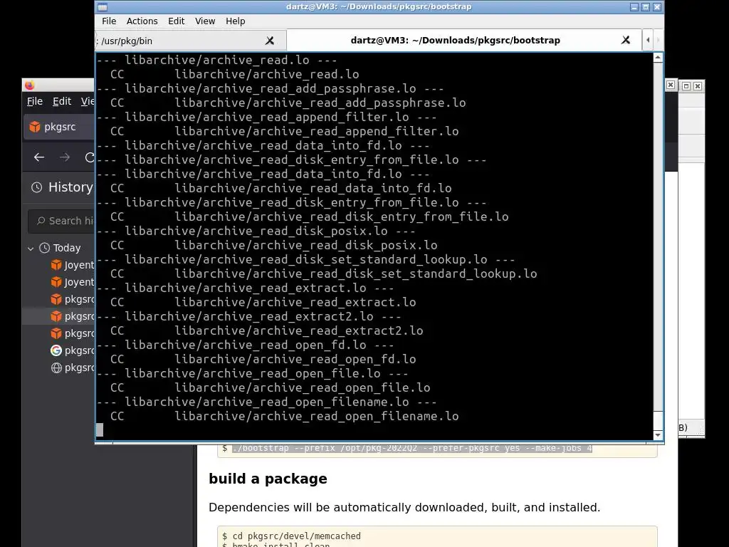
Task: Close the background window on the right
Action: coord(698,86)
